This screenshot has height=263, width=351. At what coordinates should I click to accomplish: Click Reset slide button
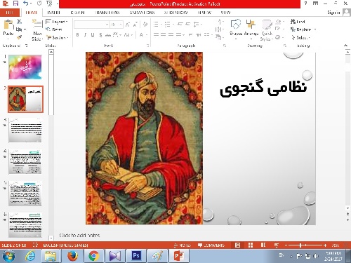pos(54,29)
